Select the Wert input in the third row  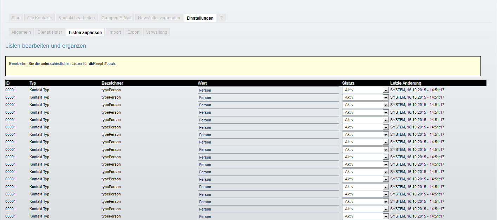268,105
